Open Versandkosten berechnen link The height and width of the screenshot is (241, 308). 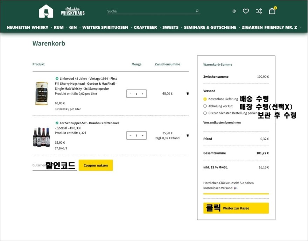(x=222, y=122)
